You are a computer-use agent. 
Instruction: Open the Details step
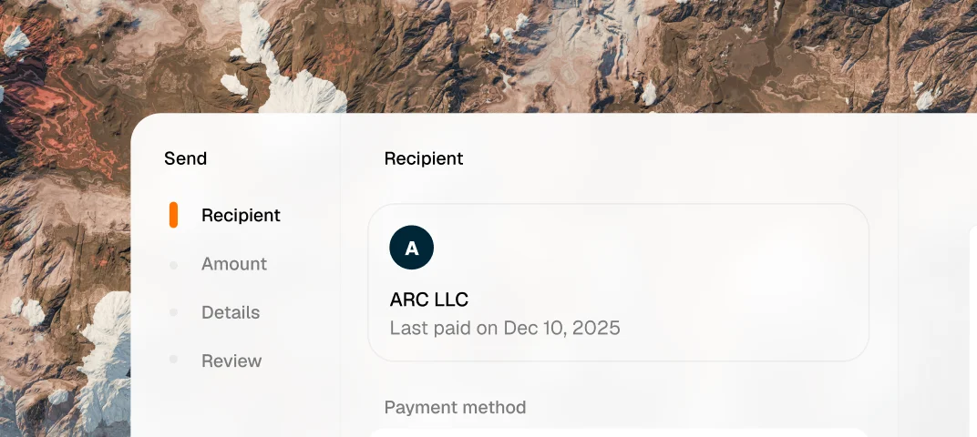[x=231, y=312]
